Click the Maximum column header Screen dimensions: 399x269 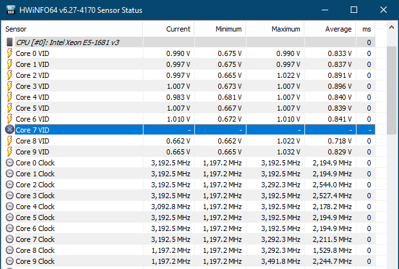pyautogui.click(x=275, y=29)
